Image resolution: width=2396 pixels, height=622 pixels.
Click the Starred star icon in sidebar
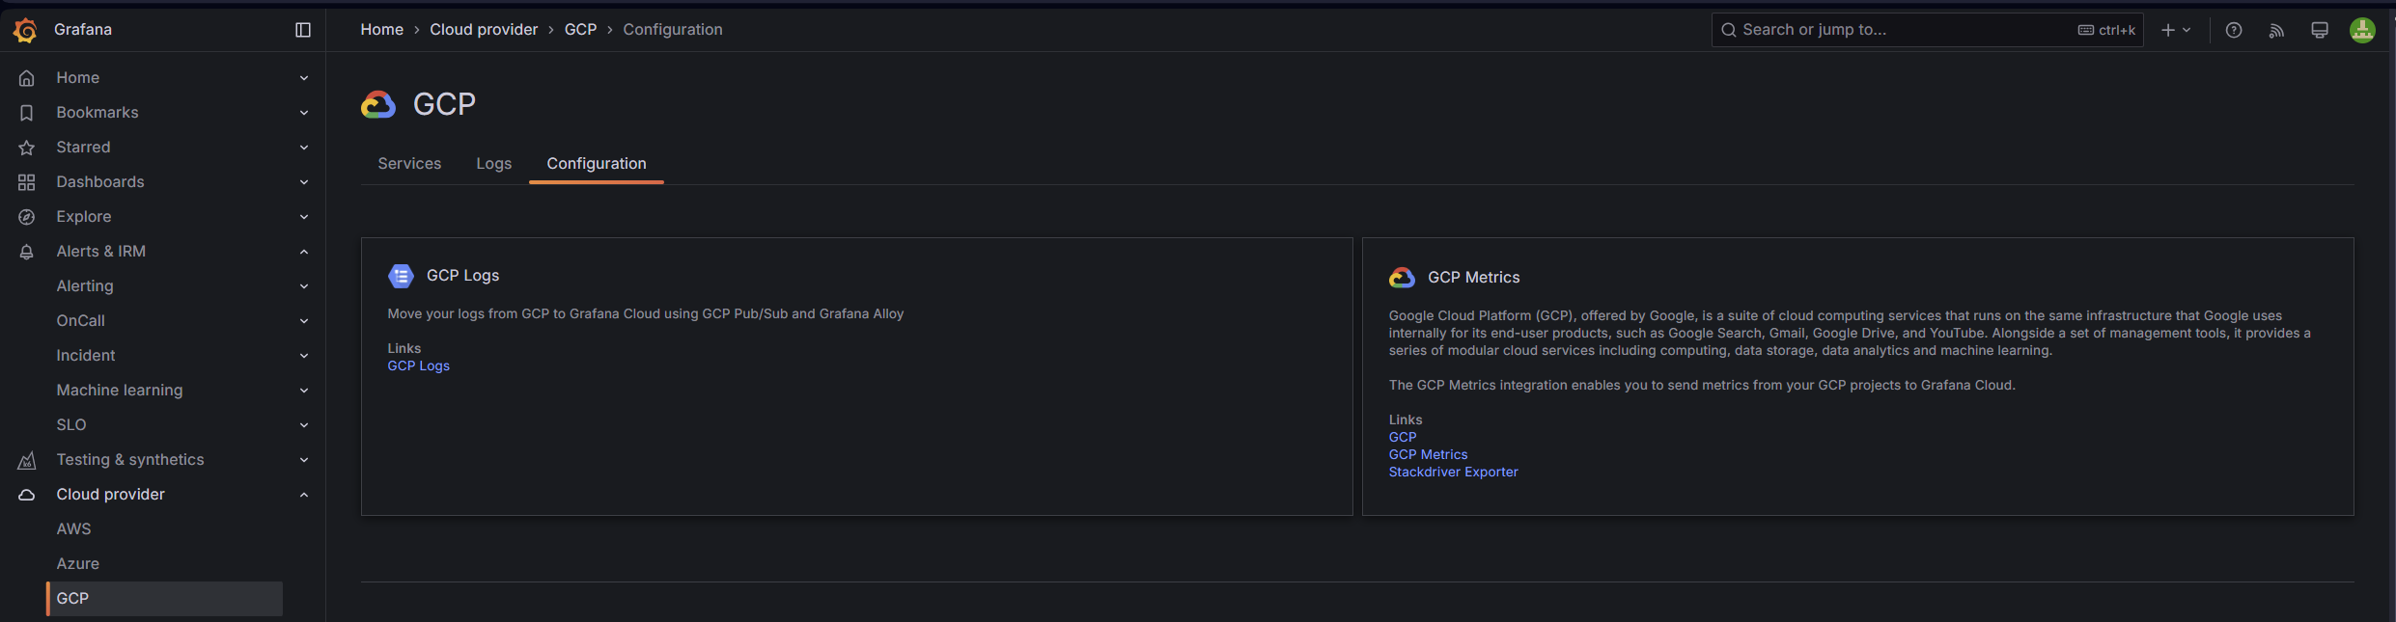27,148
